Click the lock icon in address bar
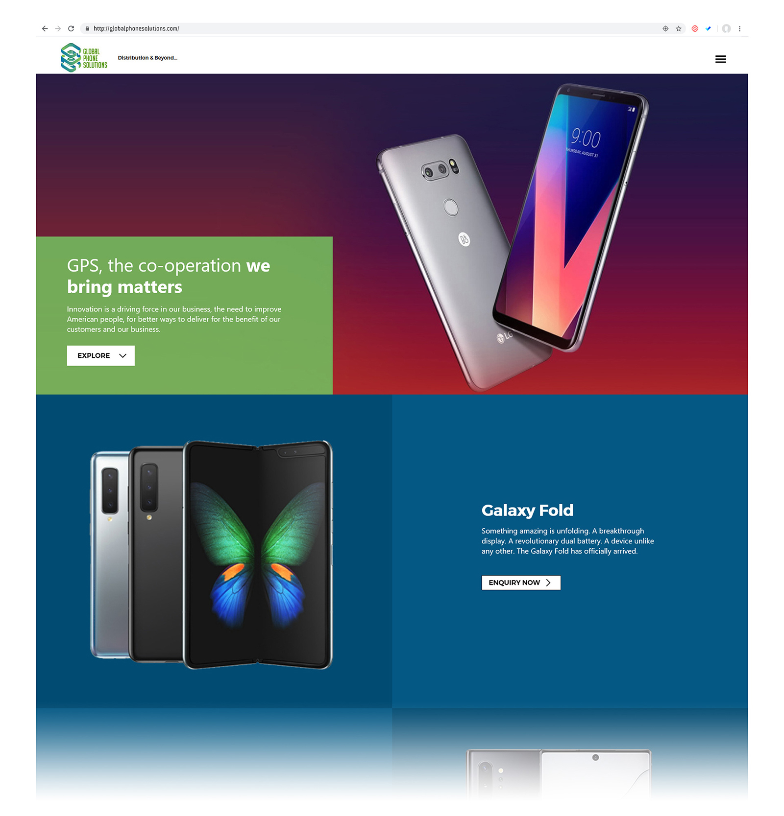This screenshot has width=784, height=816. tap(87, 28)
